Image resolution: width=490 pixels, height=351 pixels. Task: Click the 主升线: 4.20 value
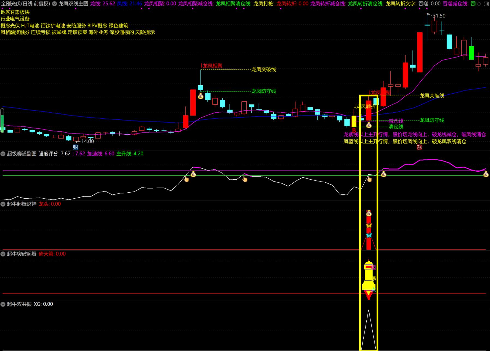pos(130,154)
